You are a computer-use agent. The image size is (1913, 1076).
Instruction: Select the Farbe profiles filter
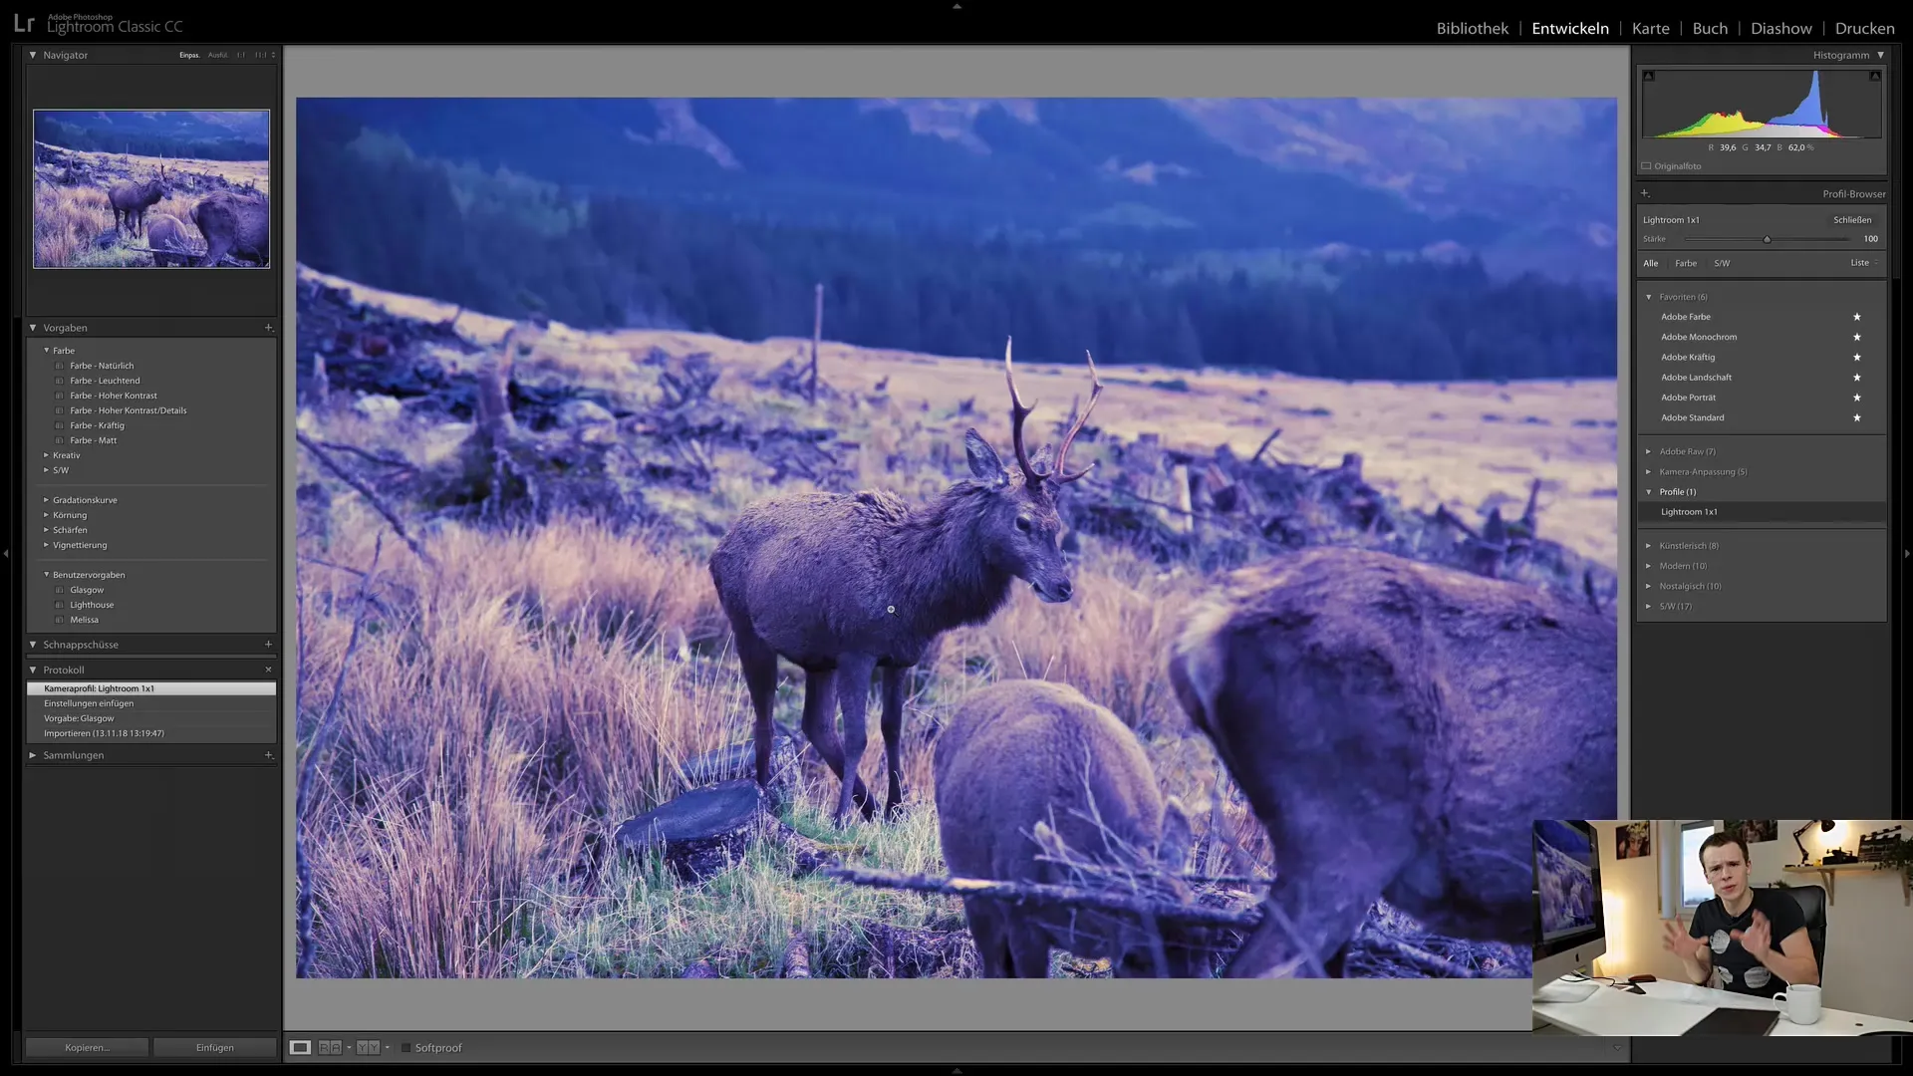pyautogui.click(x=1686, y=263)
